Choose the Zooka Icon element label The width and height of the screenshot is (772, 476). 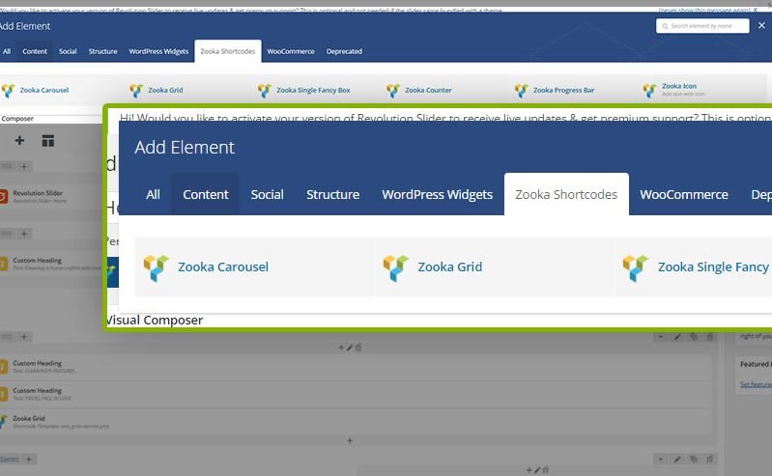click(x=679, y=86)
